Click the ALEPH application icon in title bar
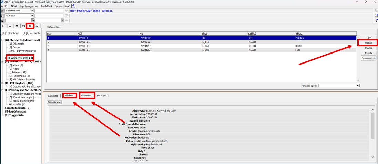This screenshot has height=164, width=378. (x=2, y=2)
